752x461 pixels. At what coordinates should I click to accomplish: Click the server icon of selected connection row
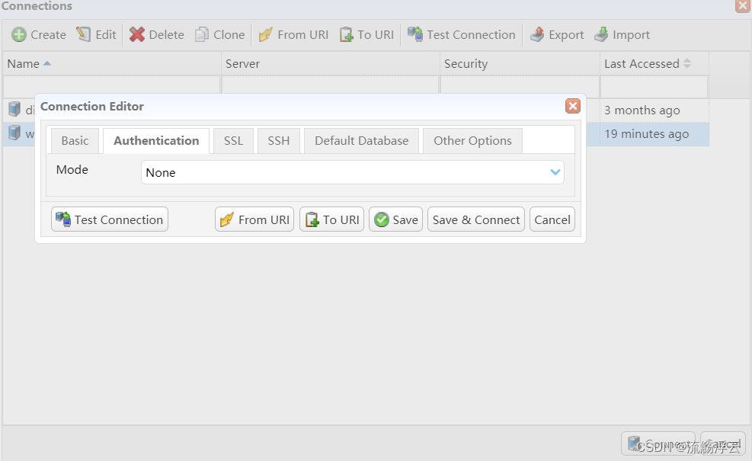[15, 133]
